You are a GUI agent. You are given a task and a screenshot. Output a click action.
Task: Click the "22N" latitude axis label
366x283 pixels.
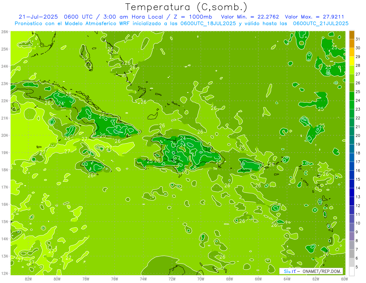[5, 101]
